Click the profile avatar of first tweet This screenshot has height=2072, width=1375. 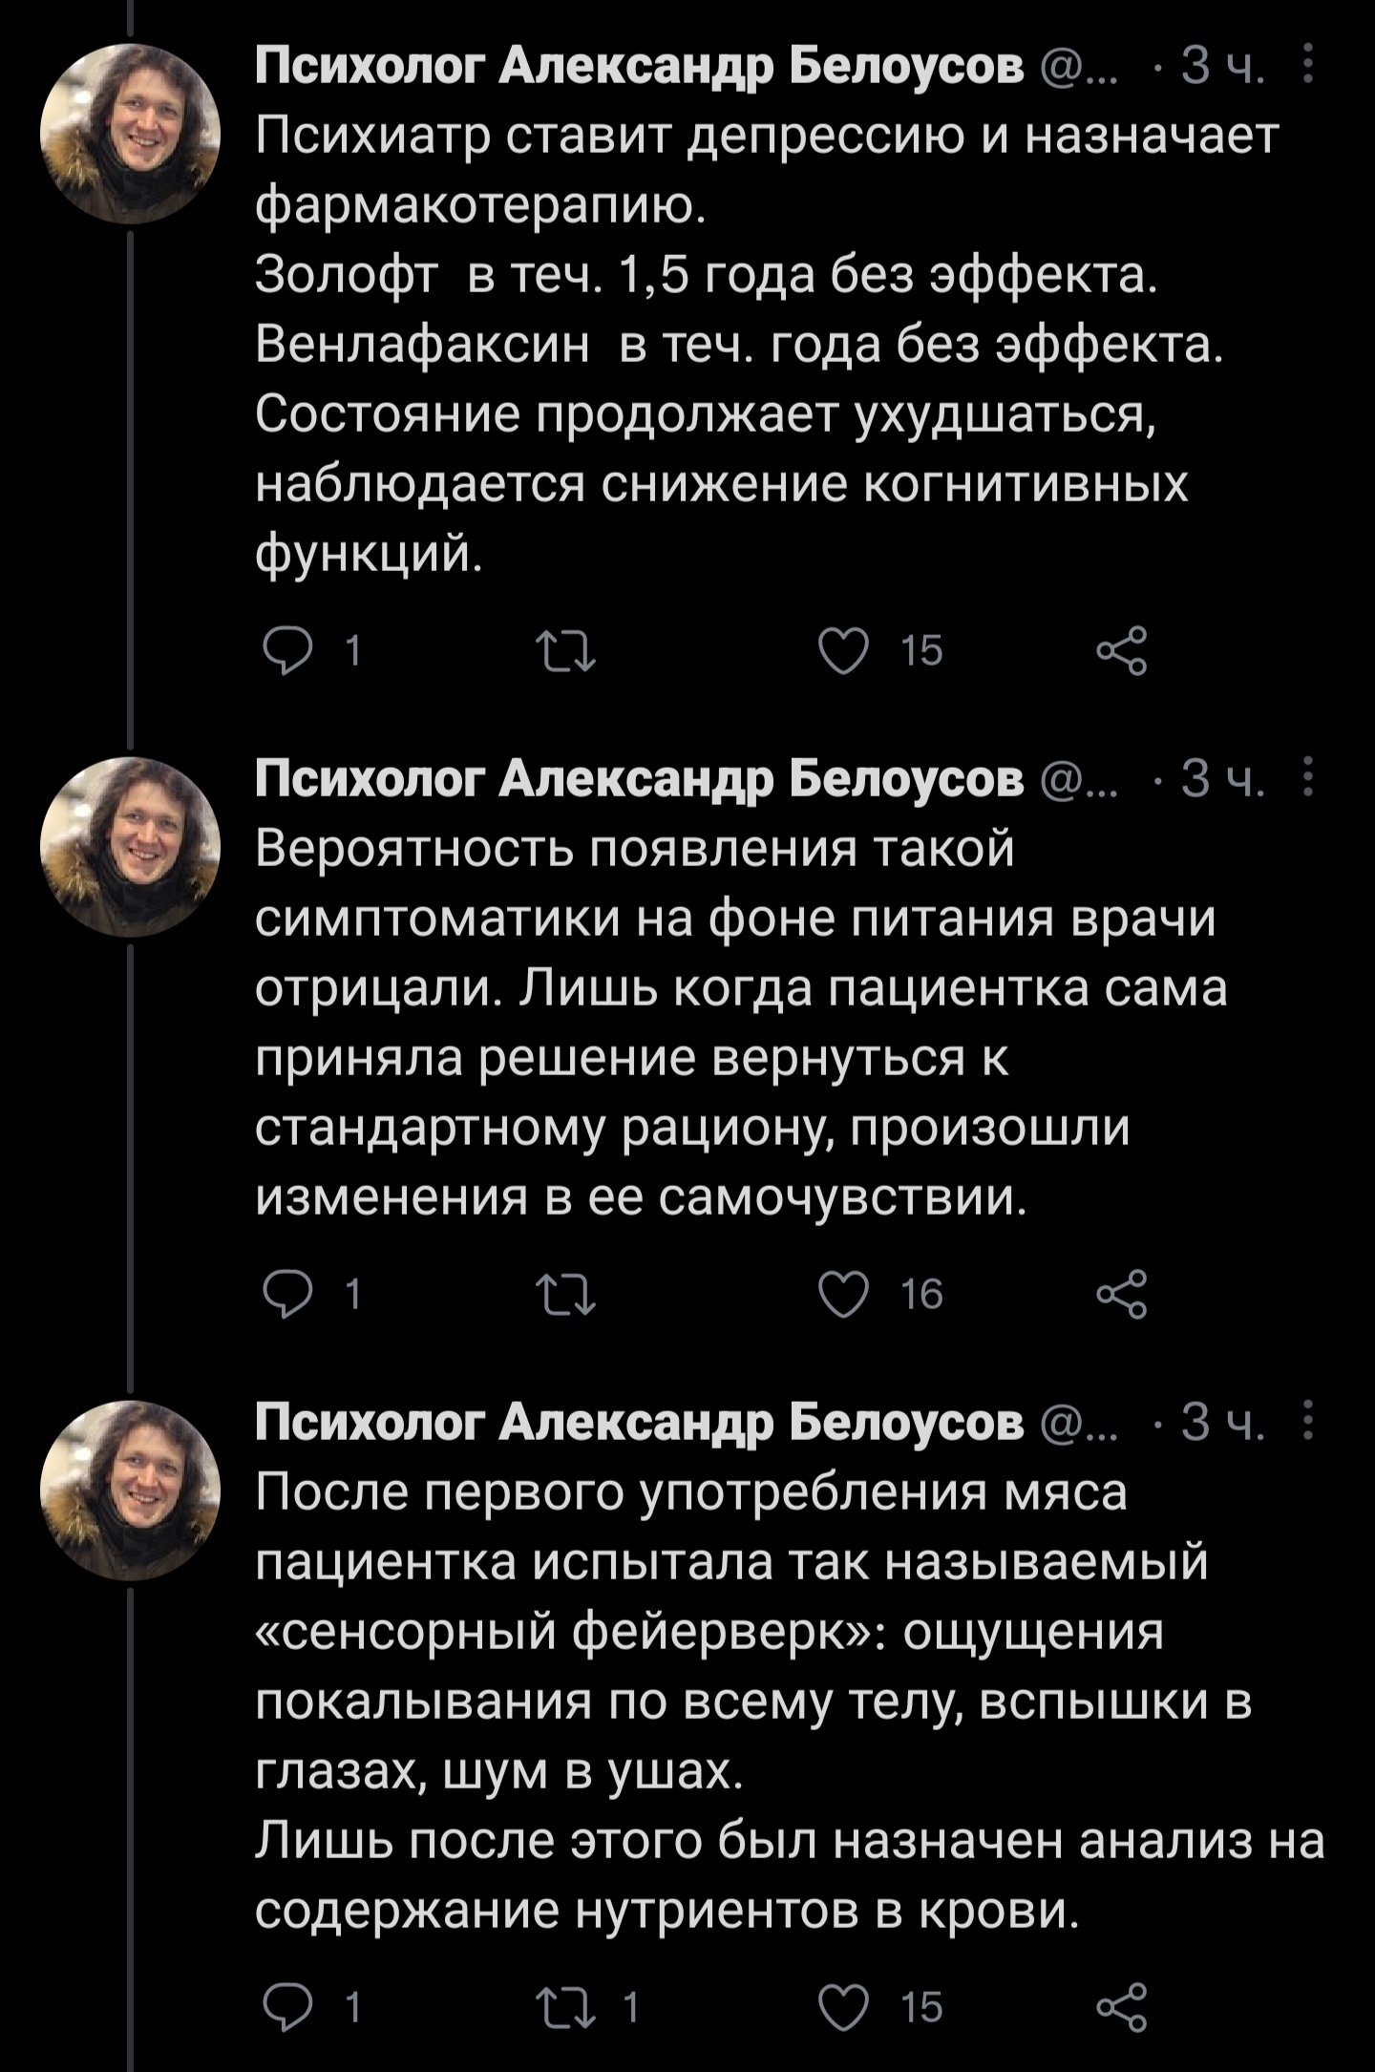[x=130, y=134]
